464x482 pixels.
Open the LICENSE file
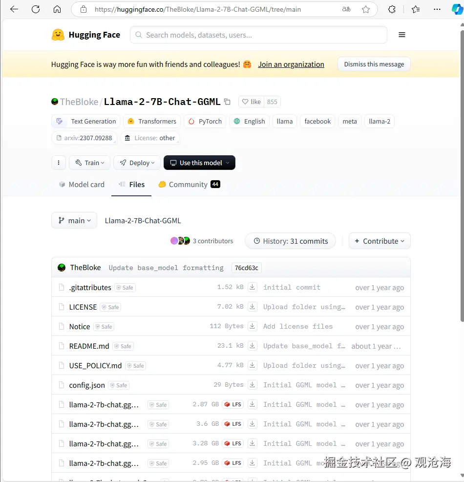pos(83,307)
